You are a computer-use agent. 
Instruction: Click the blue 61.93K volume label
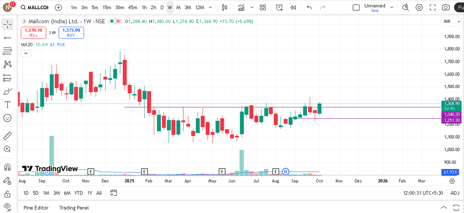coord(451,172)
